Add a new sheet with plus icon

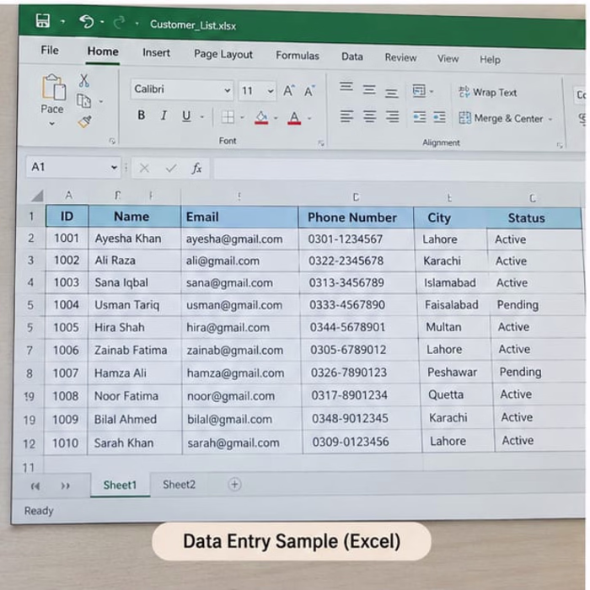(234, 485)
